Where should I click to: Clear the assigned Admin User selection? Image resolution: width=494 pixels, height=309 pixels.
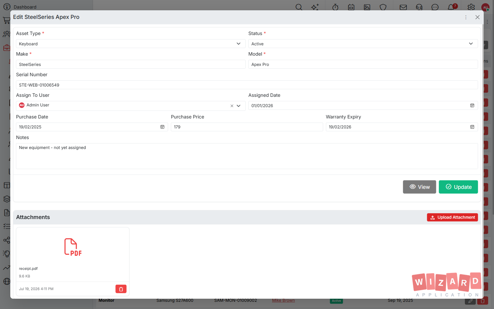click(232, 106)
